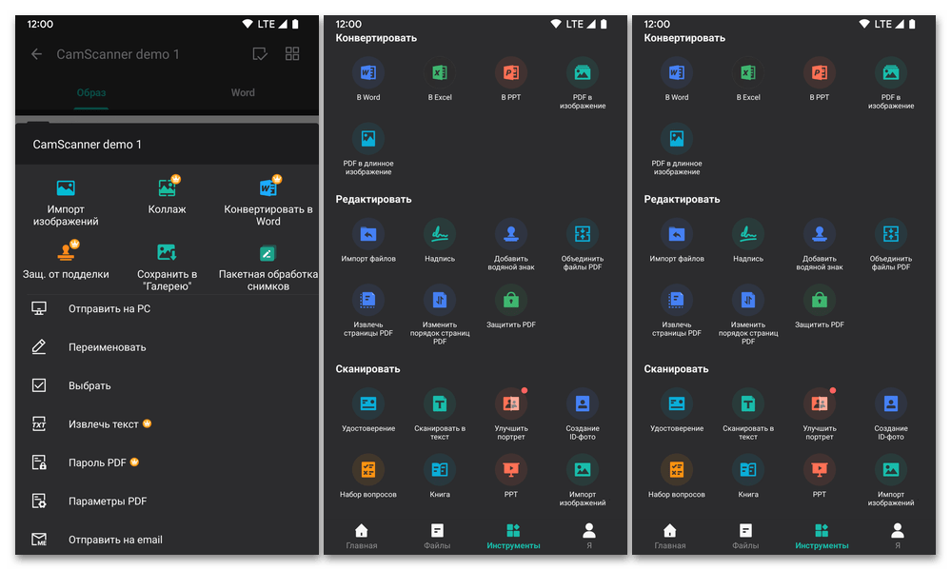Open Главная tab on the middle phone screen
Screen dimensions: 951x570
point(361,536)
